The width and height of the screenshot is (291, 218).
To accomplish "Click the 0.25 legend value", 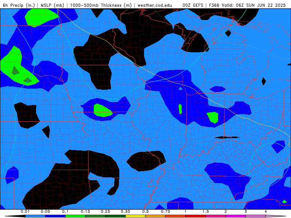I will tap(105, 211).
